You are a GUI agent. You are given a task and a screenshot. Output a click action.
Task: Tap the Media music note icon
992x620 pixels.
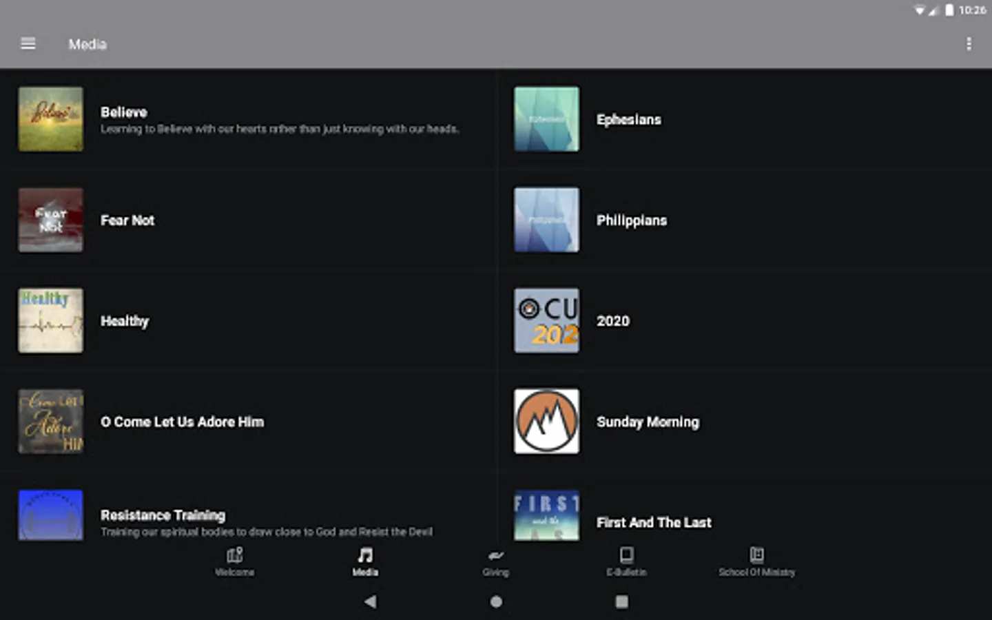[364, 555]
